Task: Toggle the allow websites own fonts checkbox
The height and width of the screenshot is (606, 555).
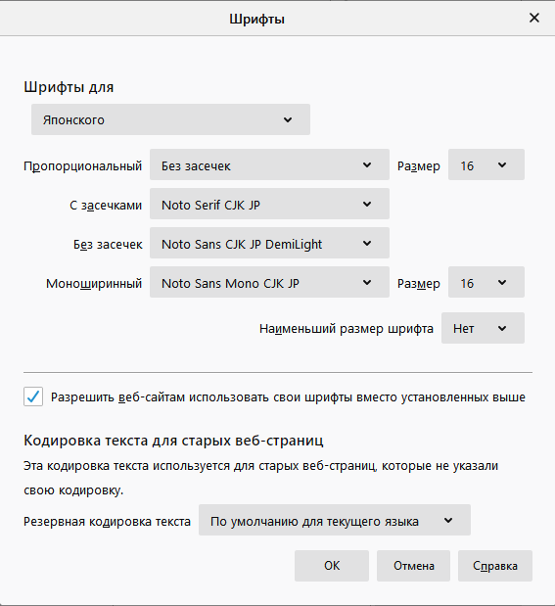Action: pyautogui.click(x=33, y=396)
